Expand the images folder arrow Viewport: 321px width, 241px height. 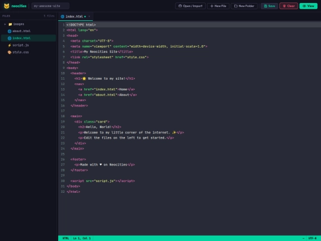[x=5, y=24]
